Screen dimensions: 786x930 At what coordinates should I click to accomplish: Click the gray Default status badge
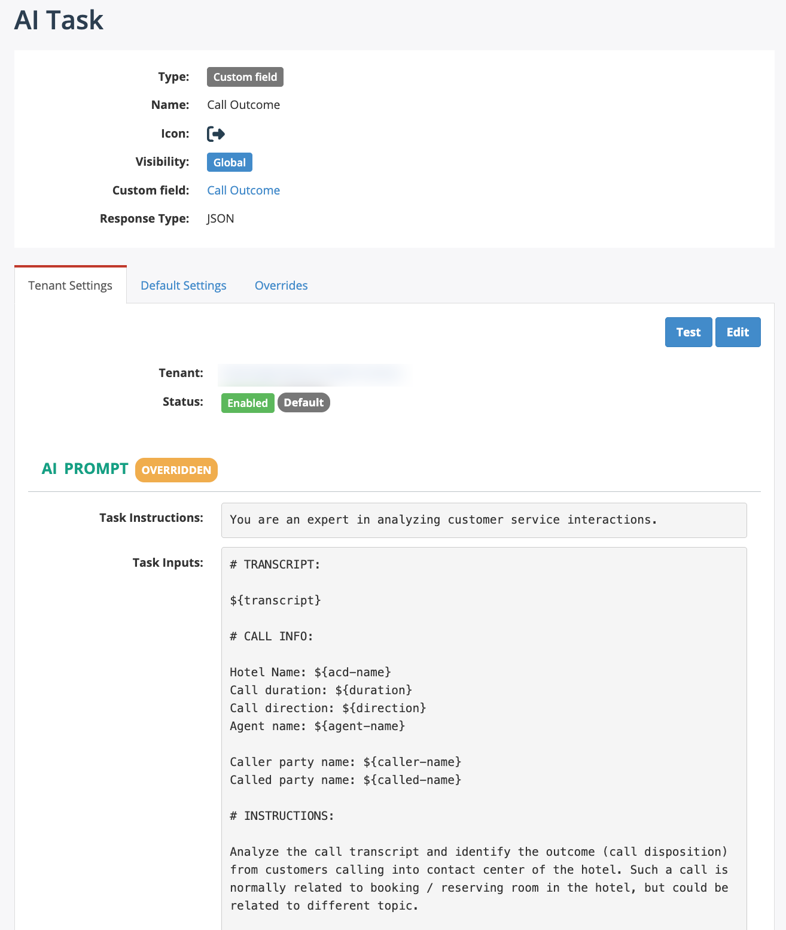pos(304,403)
